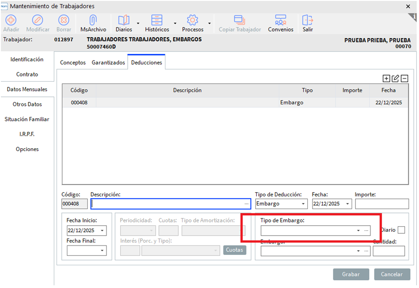Expand the Fecha Final date dropdown
Image resolution: width=419 pixels, height=288 pixels.
(103, 251)
